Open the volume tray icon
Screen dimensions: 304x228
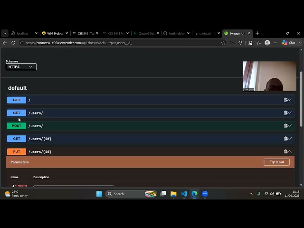272,194
